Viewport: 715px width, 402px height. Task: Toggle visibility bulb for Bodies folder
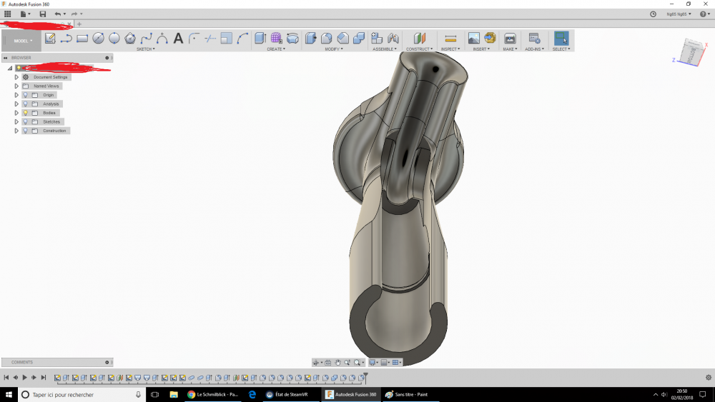pyautogui.click(x=25, y=113)
